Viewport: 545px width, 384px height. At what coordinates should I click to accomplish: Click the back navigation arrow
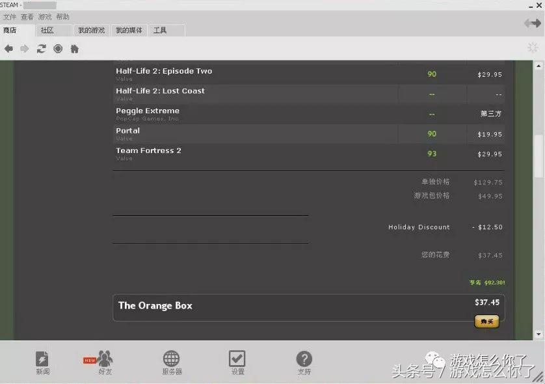tap(9, 48)
